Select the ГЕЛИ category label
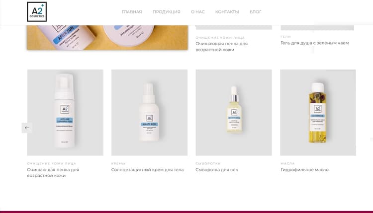Screen dimensions: 373x213 [285, 37]
